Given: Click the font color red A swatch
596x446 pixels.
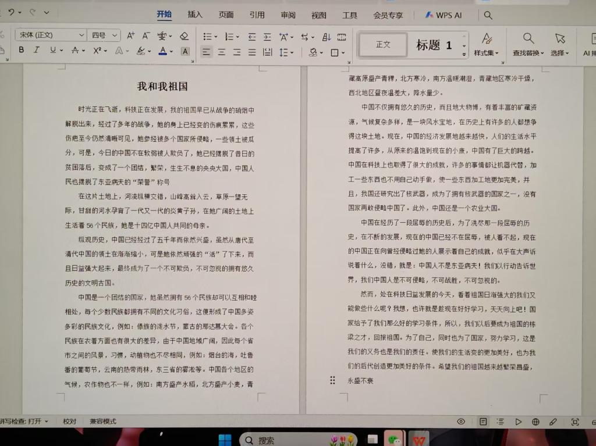Looking at the screenshot, I should (162, 51).
